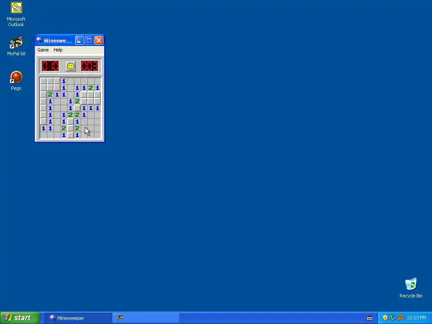Screen dimensions: 432x324
Task: Click the leftmost-column blue 1 near the bottom
Action: (x=43, y=128)
